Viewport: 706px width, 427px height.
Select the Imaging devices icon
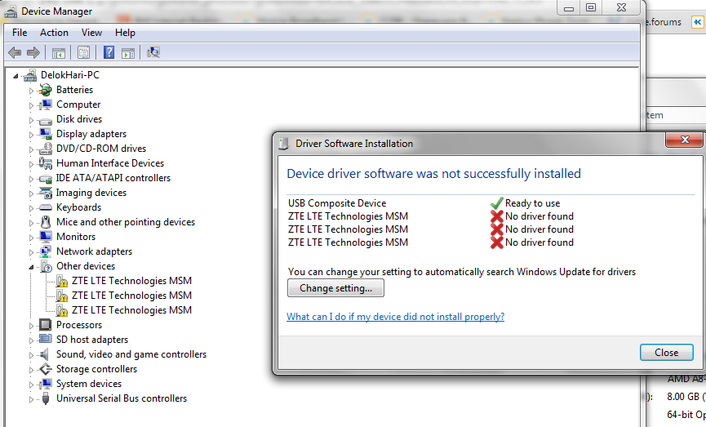pyautogui.click(x=45, y=193)
